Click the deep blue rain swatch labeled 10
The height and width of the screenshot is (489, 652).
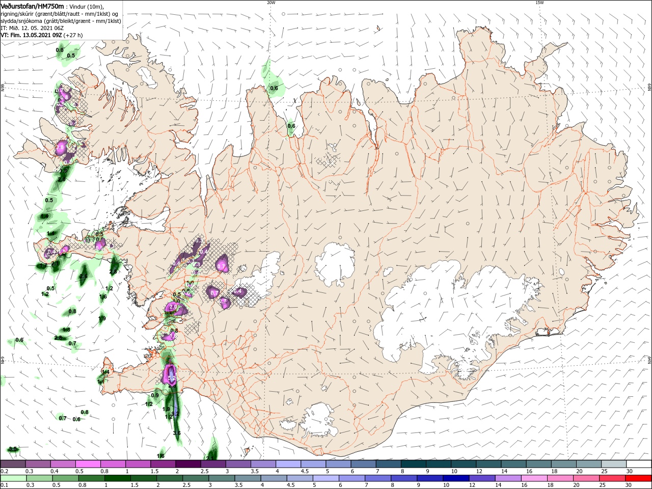tap(455, 478)
